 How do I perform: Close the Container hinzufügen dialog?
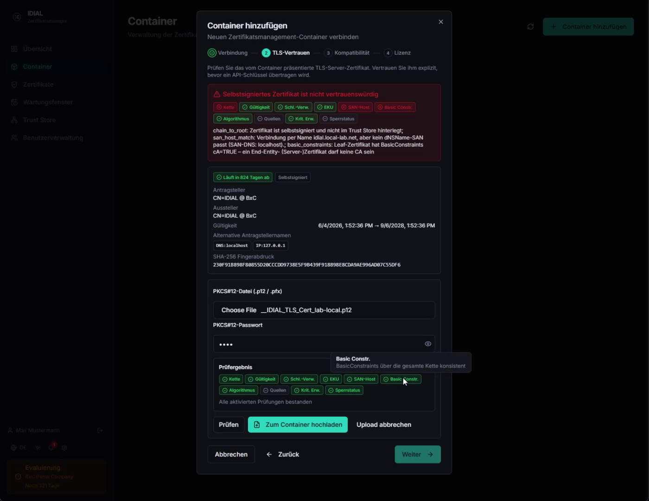(441, 22)
